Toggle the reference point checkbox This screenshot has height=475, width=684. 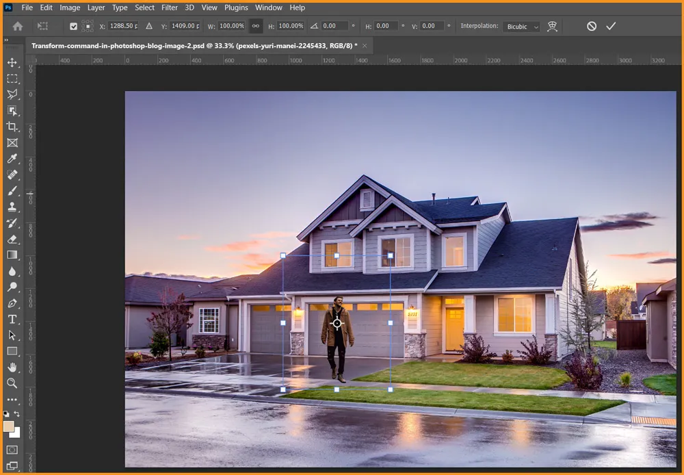[74, 26]
